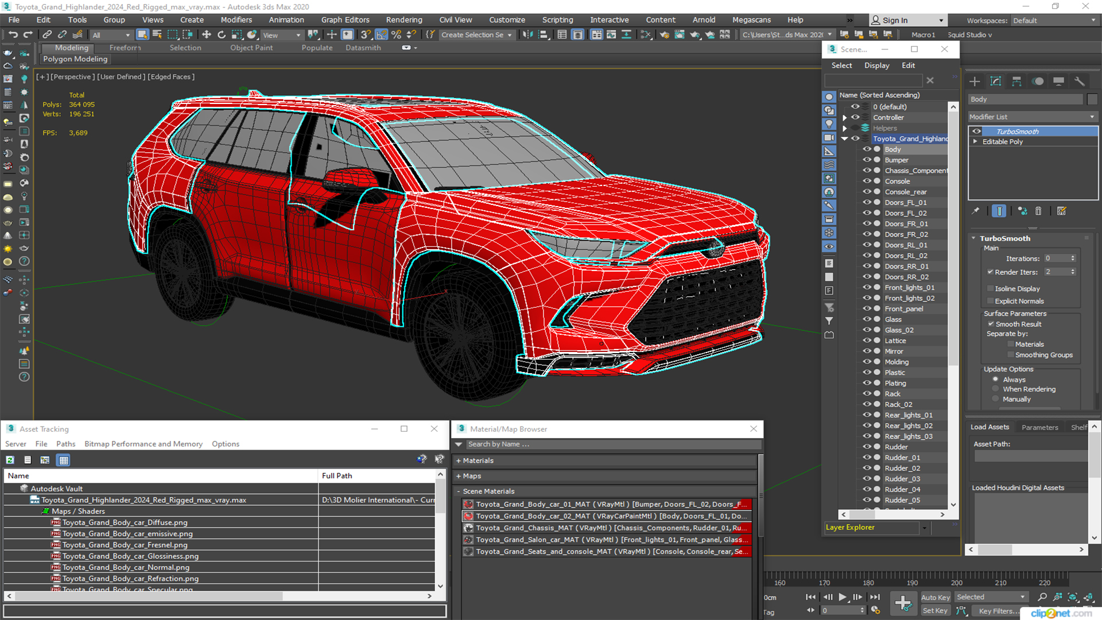Open the Selected key filter dropdown
The image size is (1102, 620).
991,597
